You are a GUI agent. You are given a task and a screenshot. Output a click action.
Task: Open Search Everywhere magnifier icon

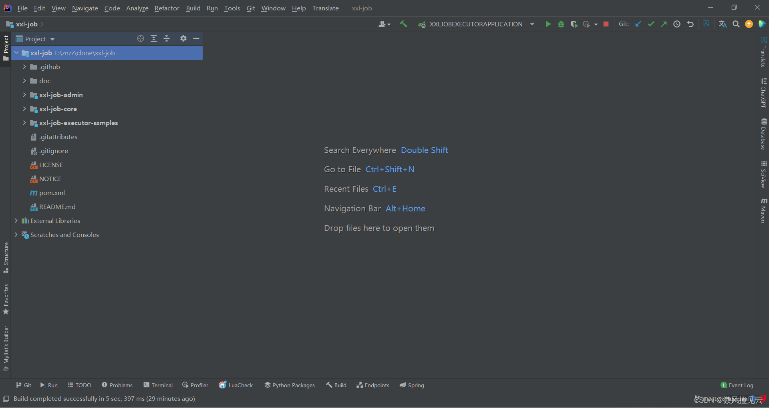point(736,24)
